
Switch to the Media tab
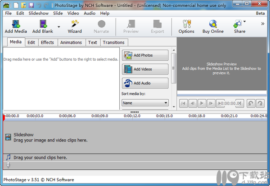click(x=16, y=42)
